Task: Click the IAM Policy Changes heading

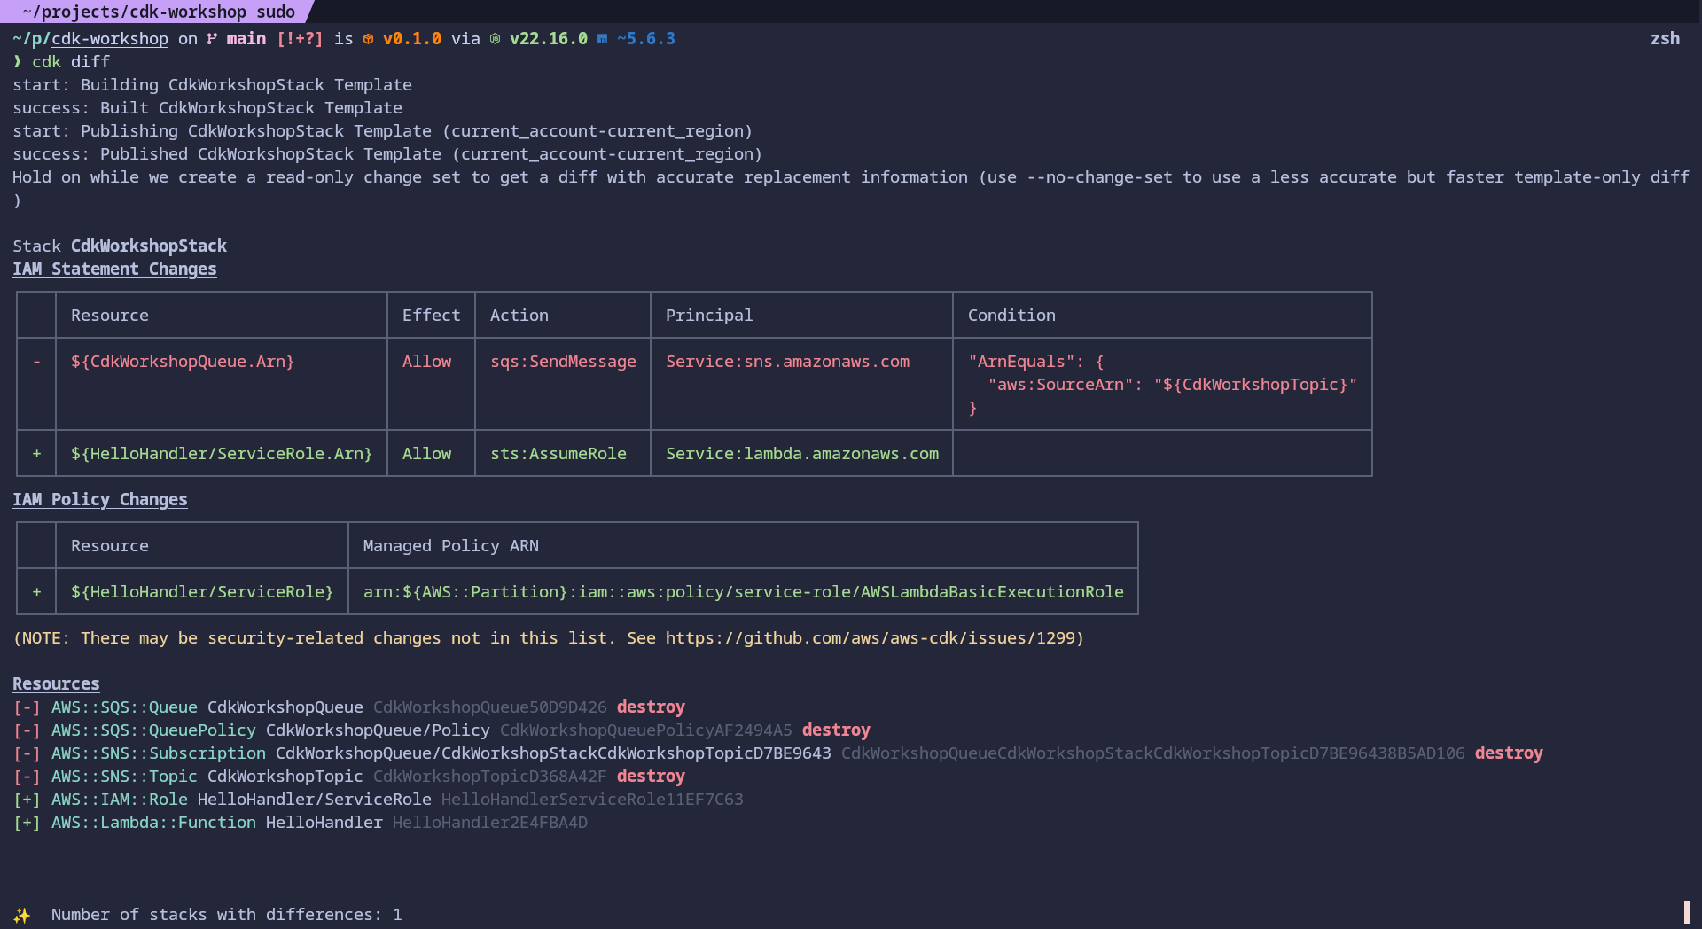Action: 100,500
